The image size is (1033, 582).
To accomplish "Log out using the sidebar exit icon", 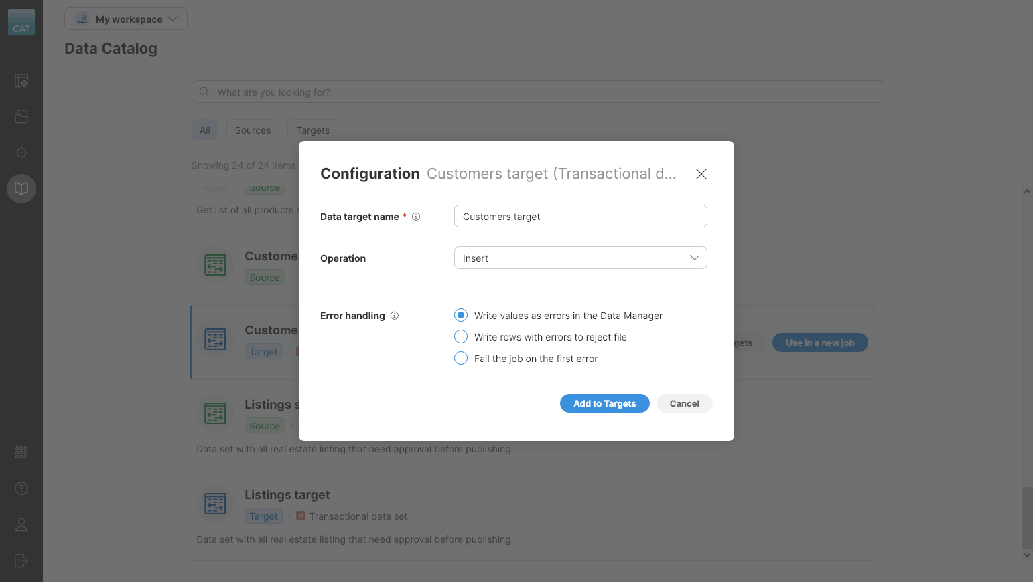I will (21, 561).
